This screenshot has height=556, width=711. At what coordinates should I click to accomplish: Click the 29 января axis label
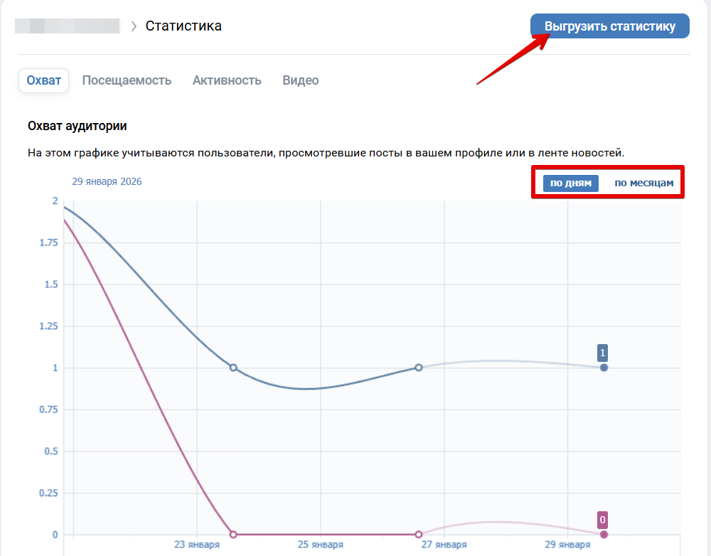[x=567, y=544]
